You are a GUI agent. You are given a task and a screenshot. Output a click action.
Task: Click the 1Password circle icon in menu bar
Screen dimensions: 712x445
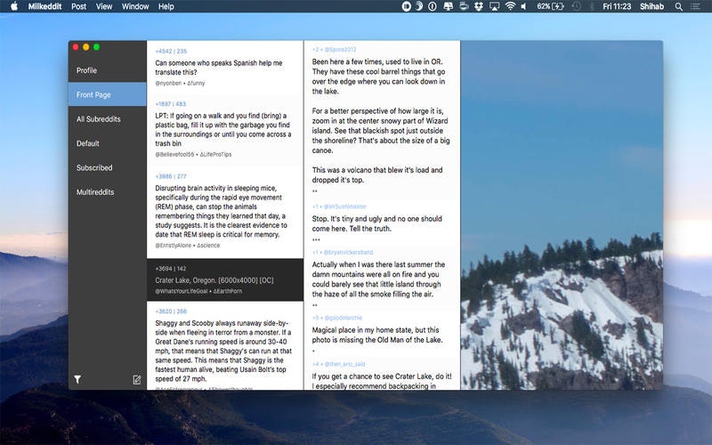tap(433, 6)
